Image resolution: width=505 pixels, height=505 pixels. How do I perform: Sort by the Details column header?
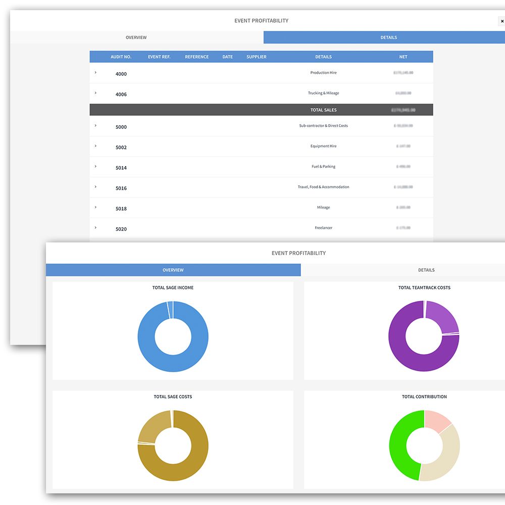pyautogui.click(x=323, y=57)
